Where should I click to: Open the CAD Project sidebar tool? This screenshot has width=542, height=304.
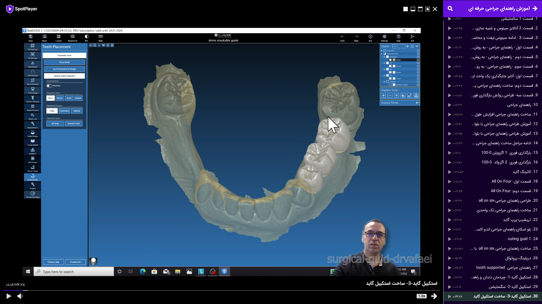pos(32,160)
